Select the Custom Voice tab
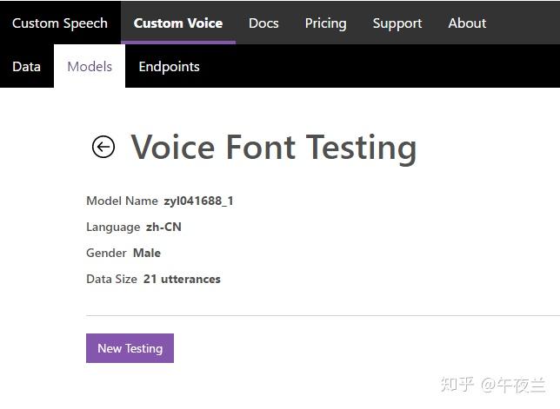This screenshot has width=560, height=409. point(178,23)
